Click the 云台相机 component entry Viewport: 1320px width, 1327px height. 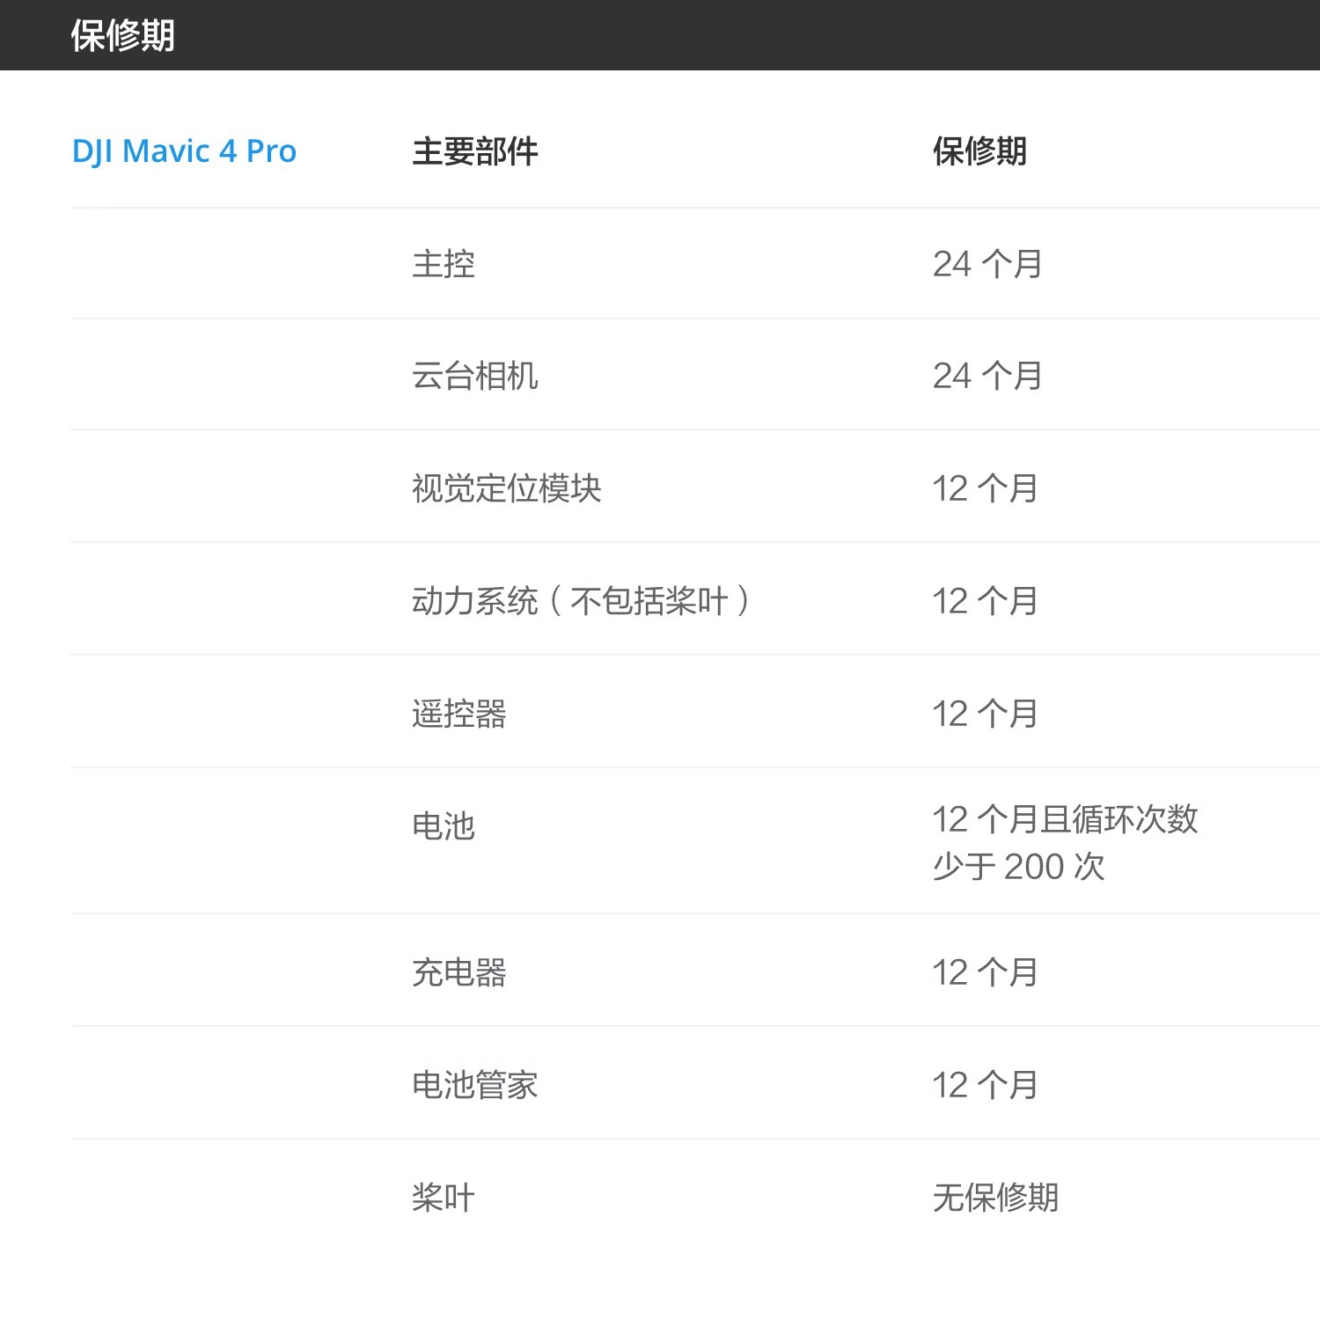point(478,377)
